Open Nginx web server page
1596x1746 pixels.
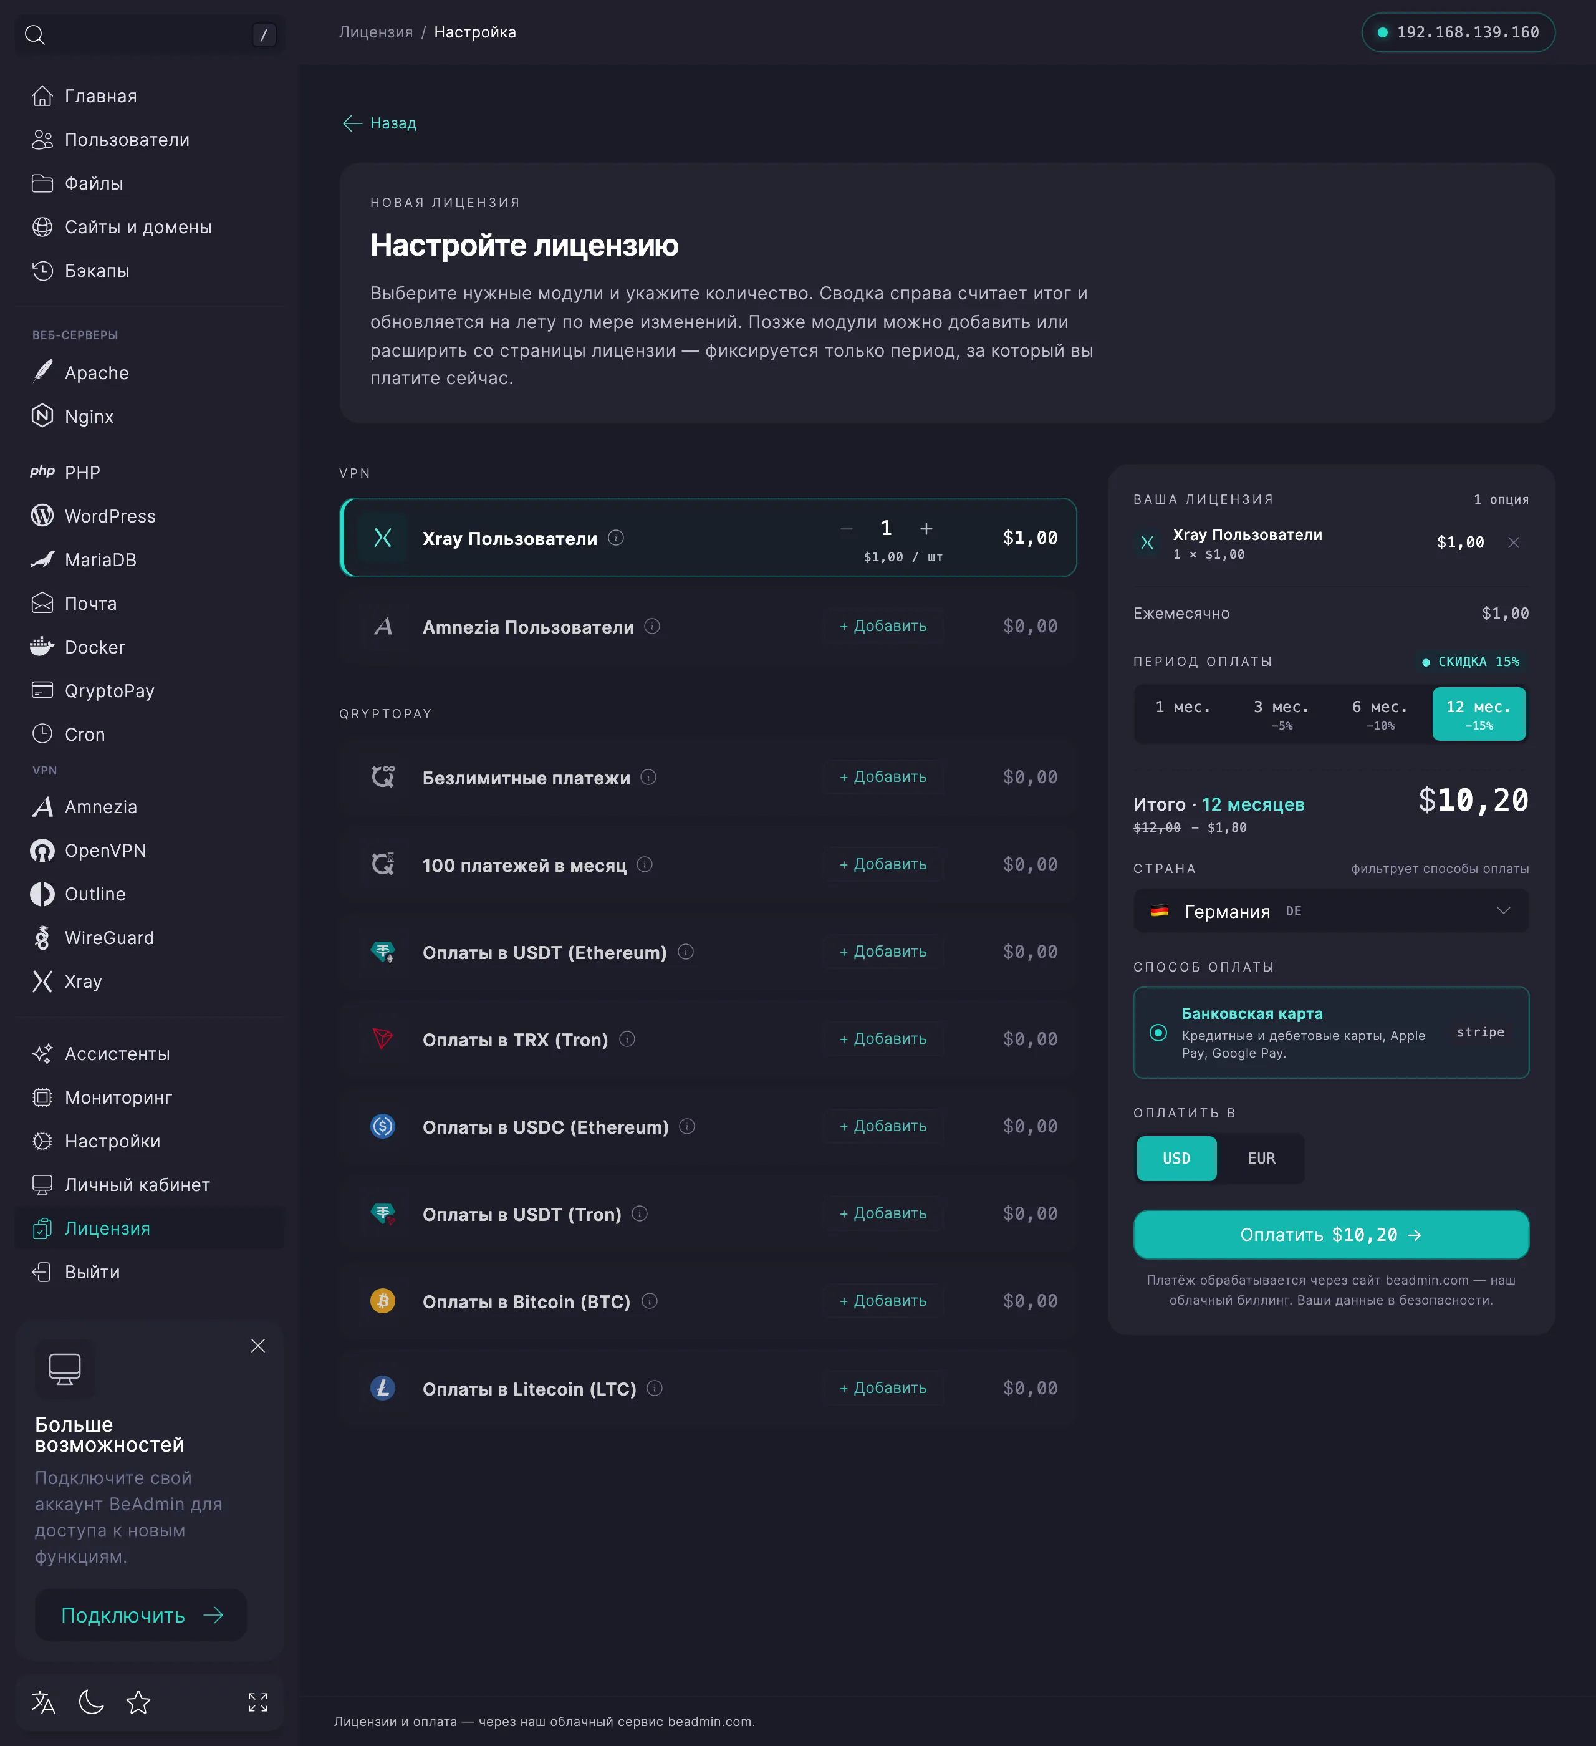(149, 417)
